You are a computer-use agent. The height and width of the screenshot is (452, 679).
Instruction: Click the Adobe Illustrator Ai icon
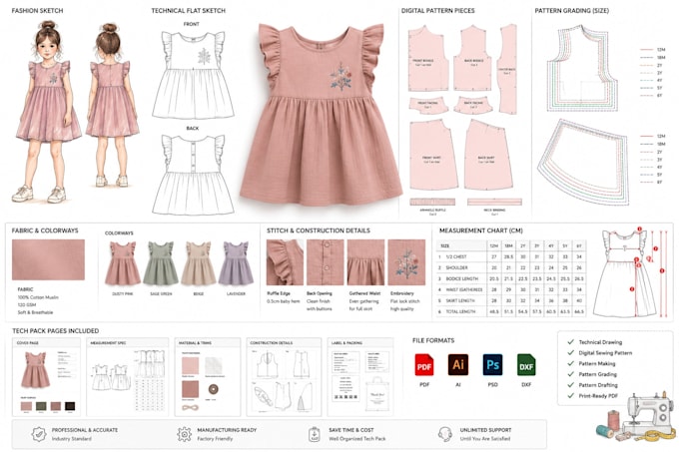pos(457,364)
